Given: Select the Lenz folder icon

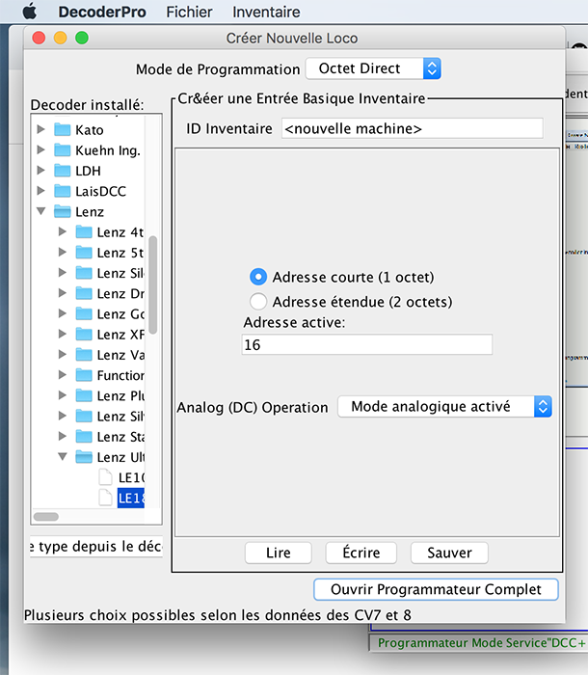Looking at the screenshot, I should 63,211.
